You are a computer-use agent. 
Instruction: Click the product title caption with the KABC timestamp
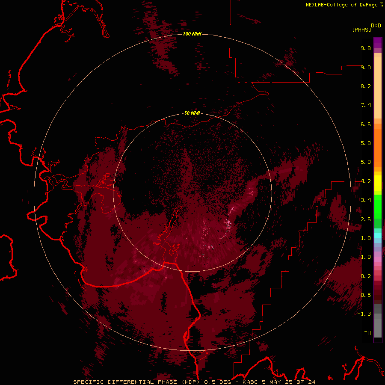(x=194, y=382)
